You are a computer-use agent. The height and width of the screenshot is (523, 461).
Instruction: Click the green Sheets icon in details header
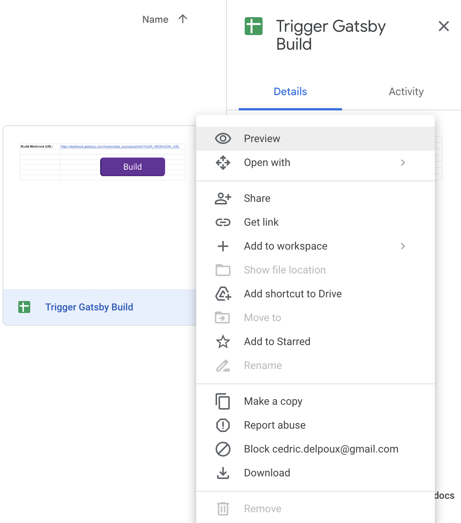click(x=254, y=26)
